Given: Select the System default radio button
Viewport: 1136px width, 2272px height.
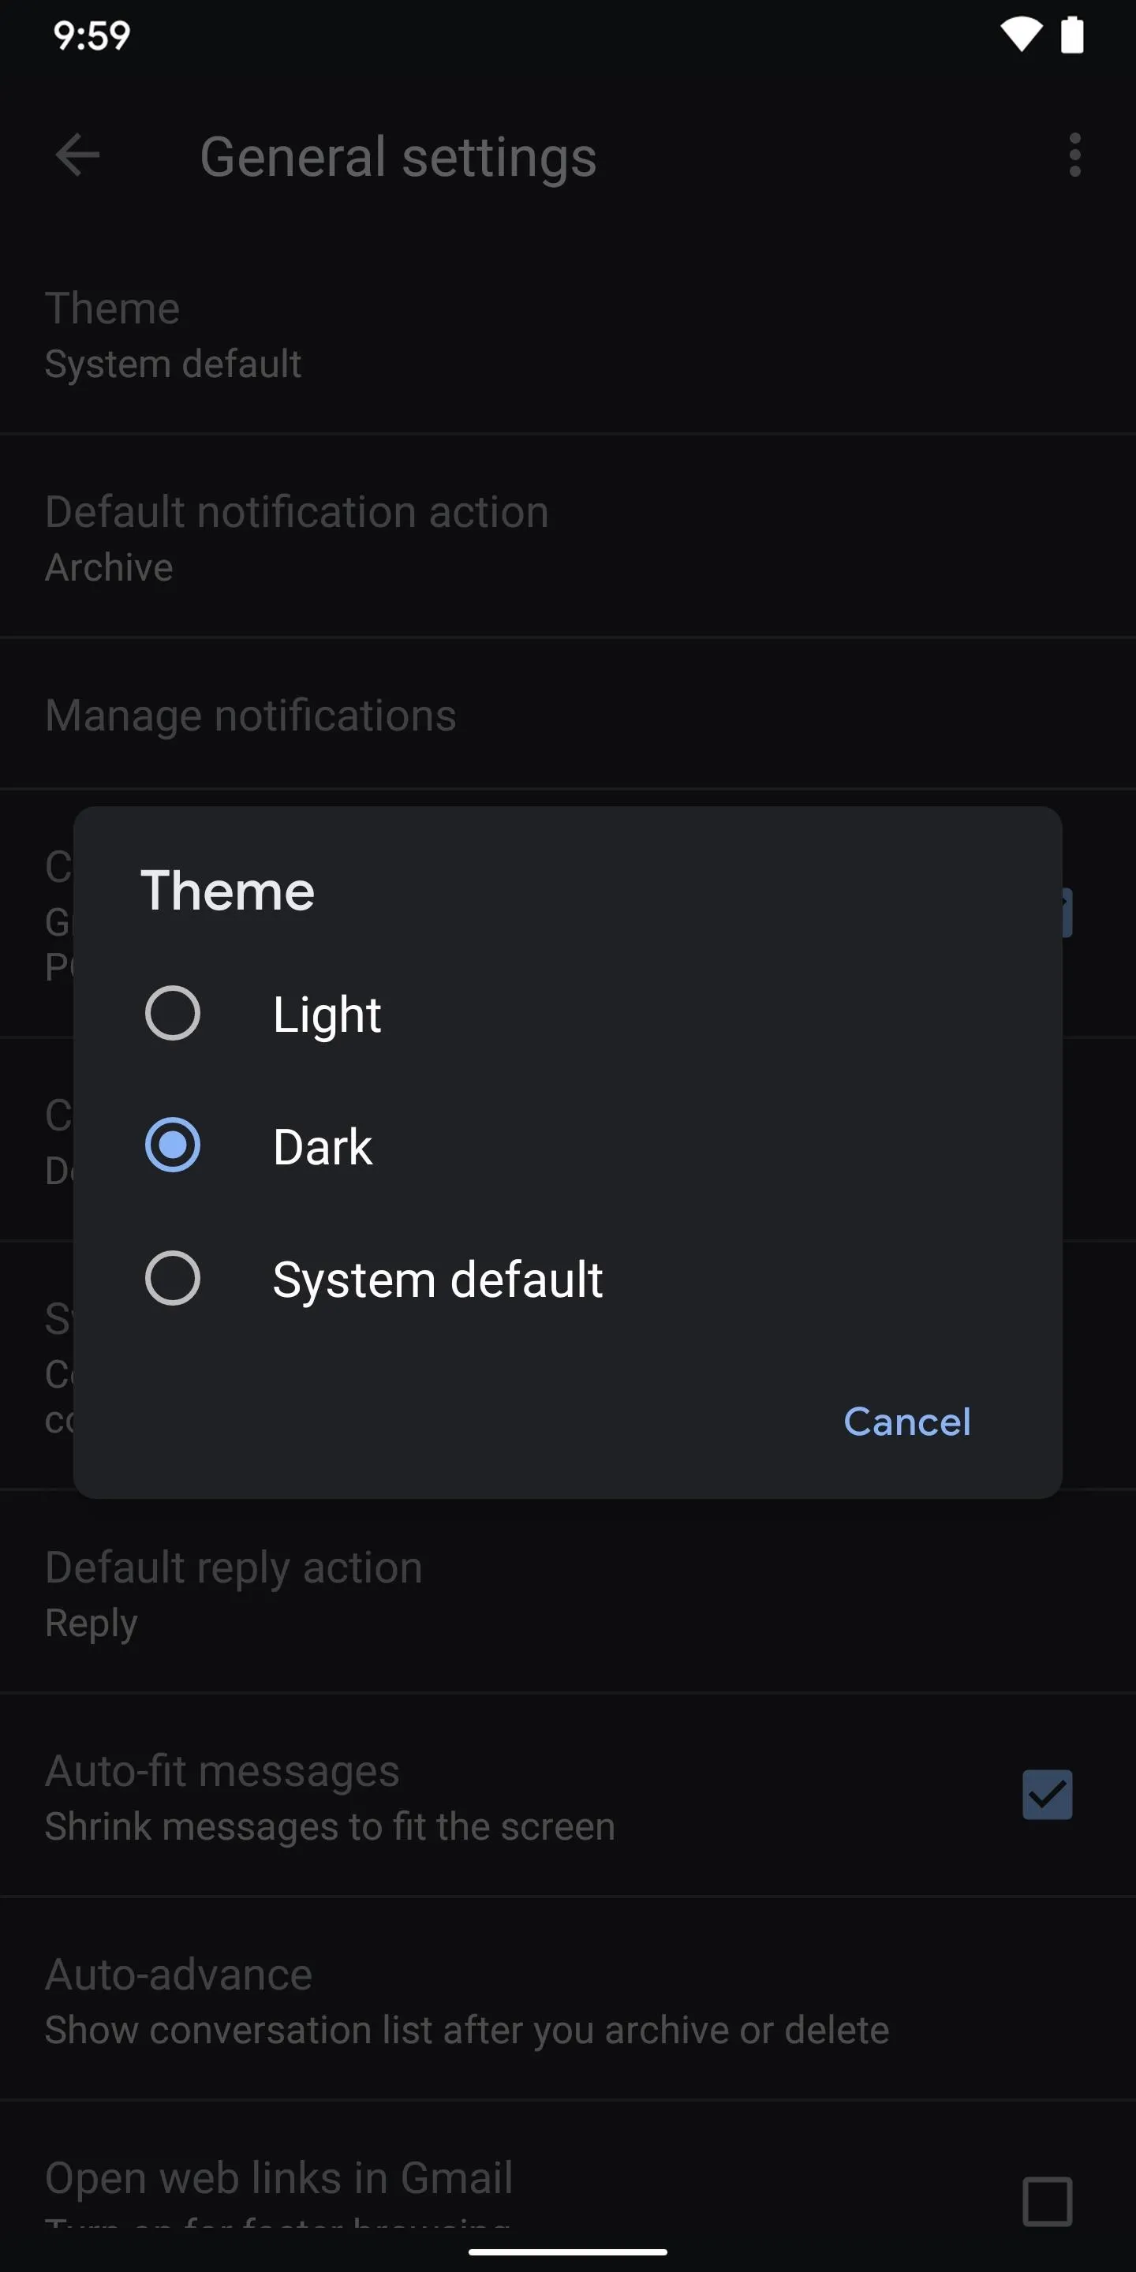Looking at the screenshot, I should point(172,1278).
